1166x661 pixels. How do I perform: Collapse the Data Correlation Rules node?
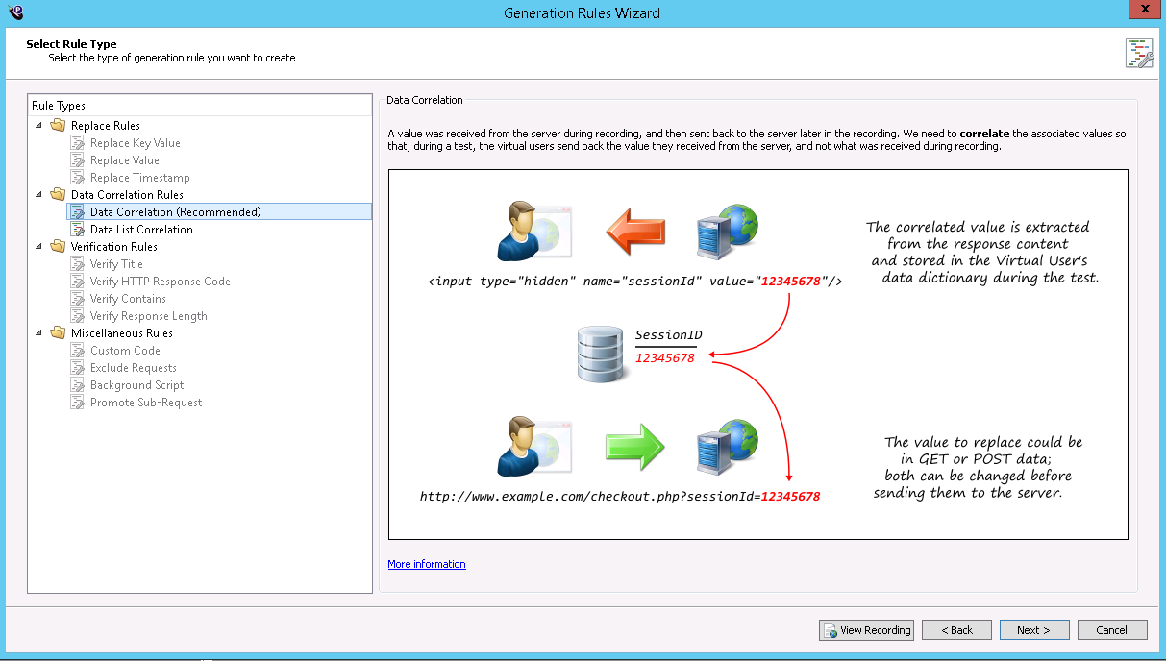[x=38, y=195]
